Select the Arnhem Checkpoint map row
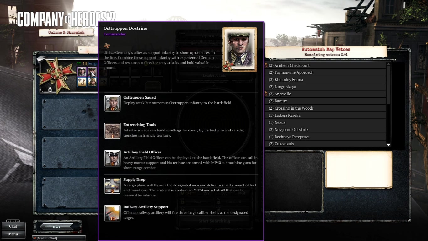 [x=325, y=65]
